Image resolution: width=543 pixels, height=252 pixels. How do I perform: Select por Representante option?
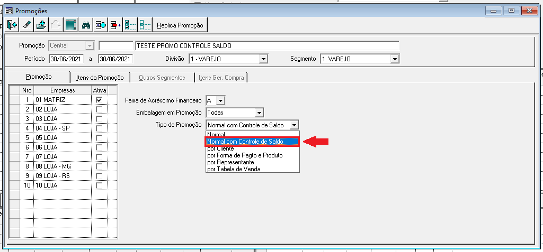[253, 162]
